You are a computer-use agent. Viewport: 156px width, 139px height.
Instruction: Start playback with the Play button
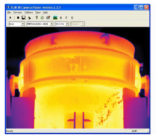click(10, 18)
